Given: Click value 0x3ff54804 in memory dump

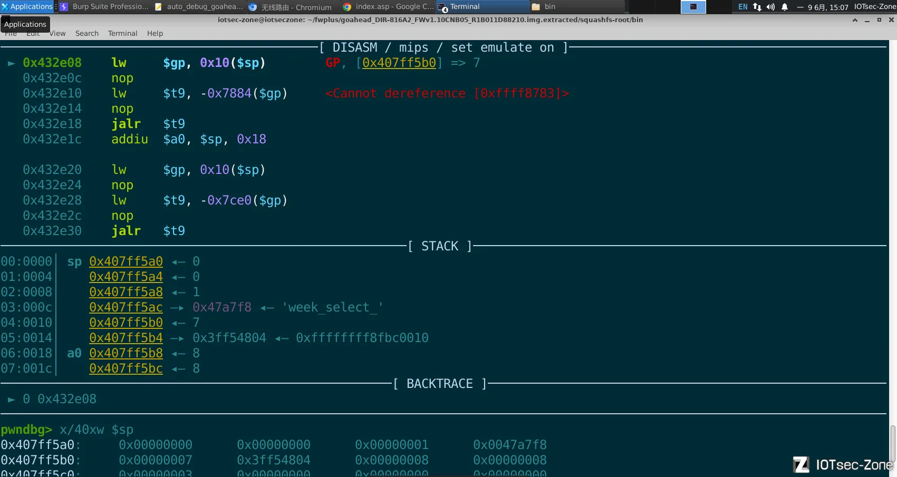Looking at the screenshot, I should [274, 460].
